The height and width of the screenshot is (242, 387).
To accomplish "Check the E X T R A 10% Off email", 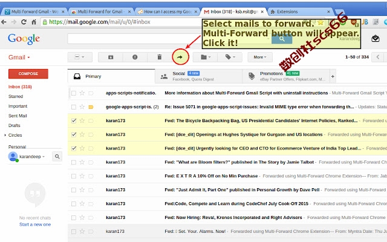I will (74, 176).
